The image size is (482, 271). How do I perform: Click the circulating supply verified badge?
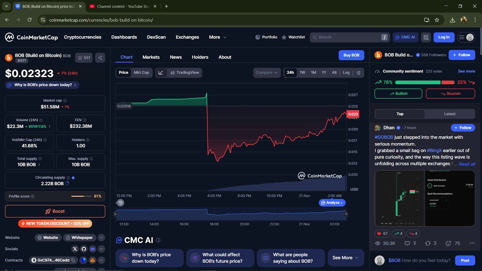[x=73, y=178]
